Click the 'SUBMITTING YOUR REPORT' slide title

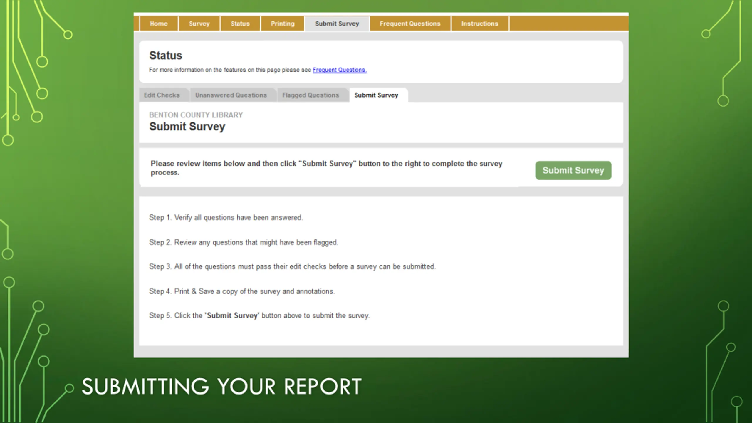(222, 386)
